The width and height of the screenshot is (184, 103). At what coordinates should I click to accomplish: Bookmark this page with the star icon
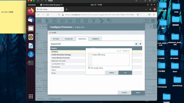coord(138,15)
